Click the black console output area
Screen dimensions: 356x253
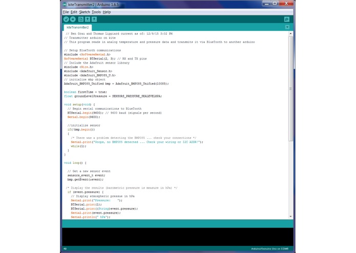pyautogui.click(x=178, y=237)
